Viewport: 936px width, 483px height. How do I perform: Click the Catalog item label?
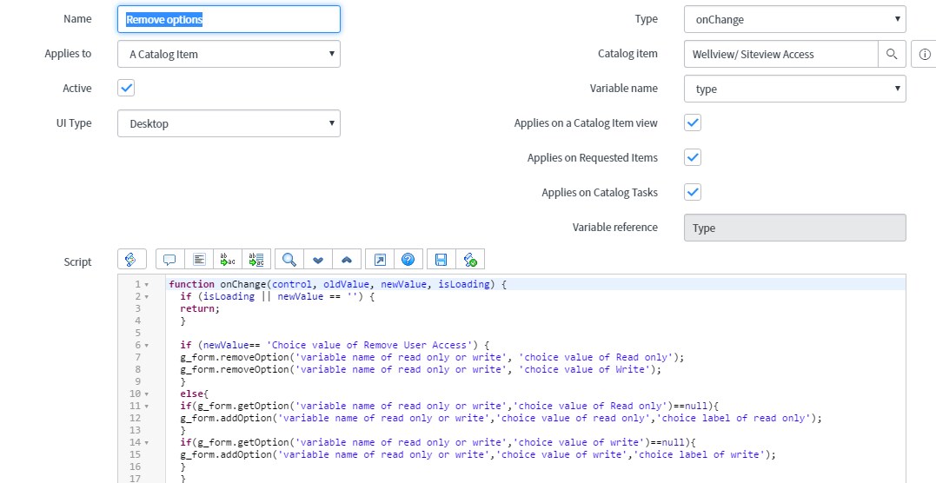tap(627, 53)
